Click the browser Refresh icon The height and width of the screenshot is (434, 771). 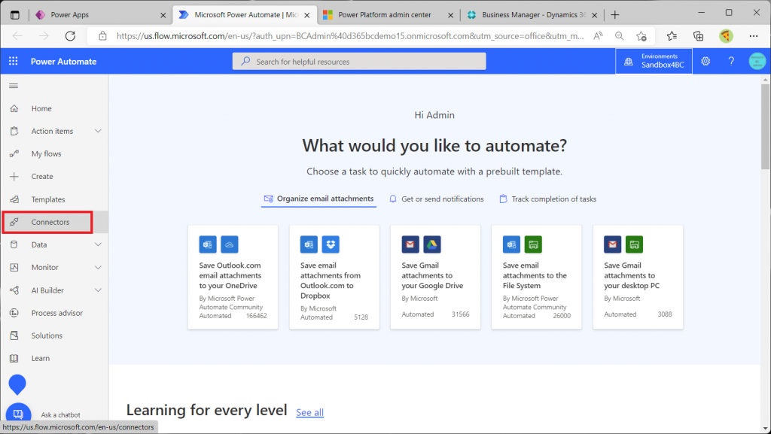(70, 36)
